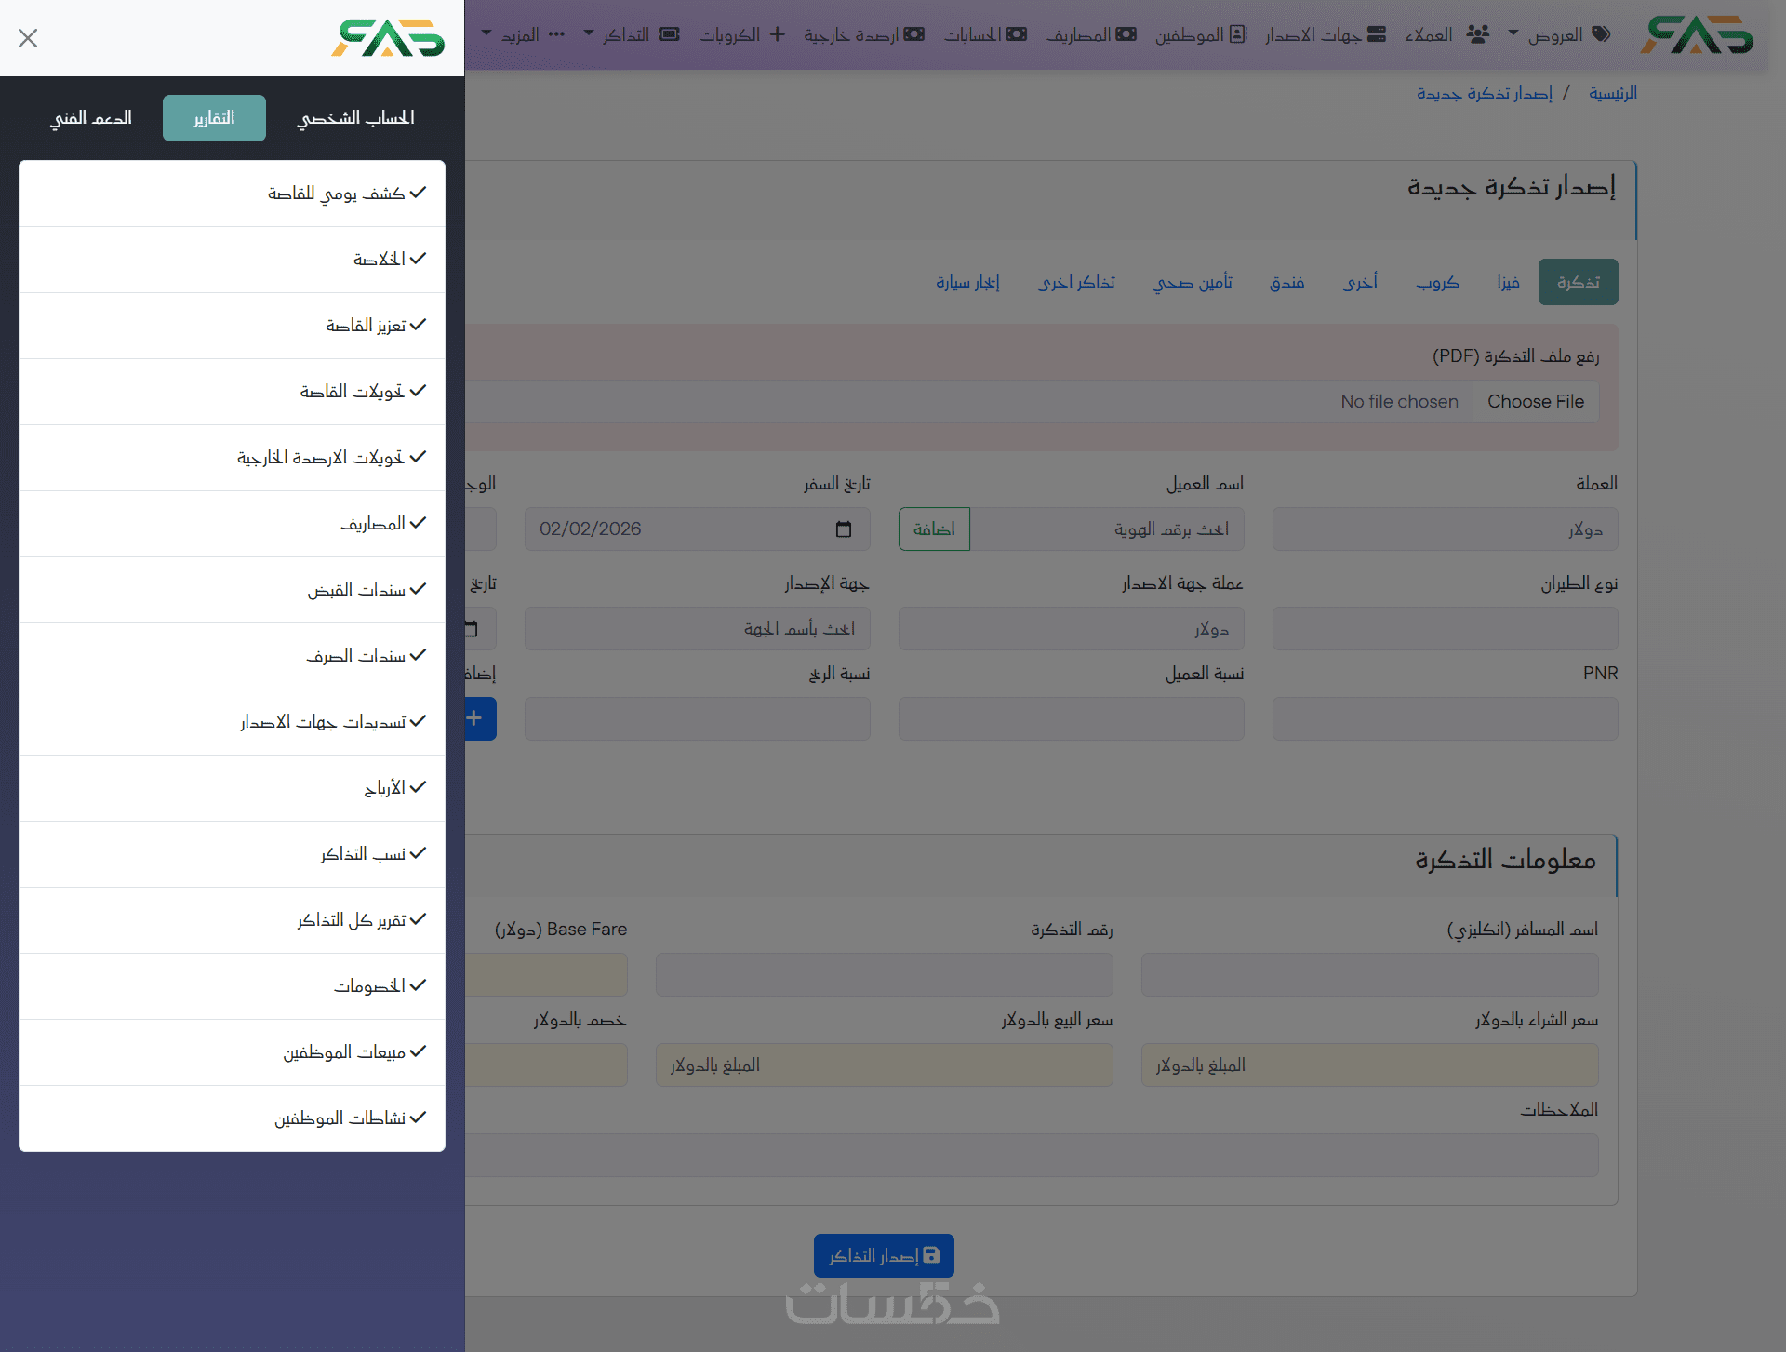Viewport: 1786px width, 1352px height.
Task: Switch to الحساب الشخصي tab
Action: coord(356,118)
